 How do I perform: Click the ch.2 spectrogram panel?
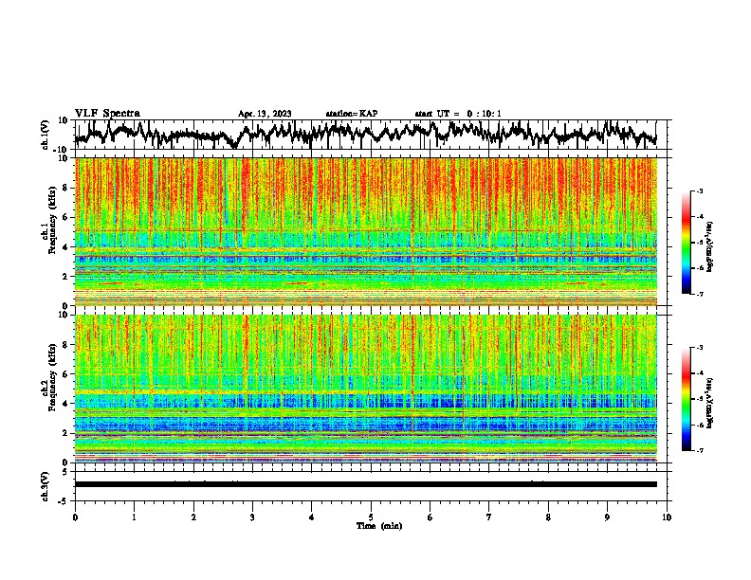coord(366,389)
